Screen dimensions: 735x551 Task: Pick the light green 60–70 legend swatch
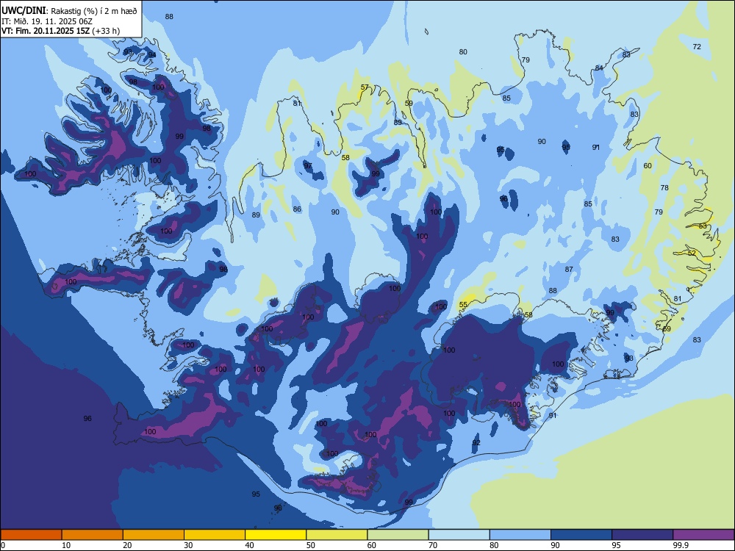(x=398, y=535)
